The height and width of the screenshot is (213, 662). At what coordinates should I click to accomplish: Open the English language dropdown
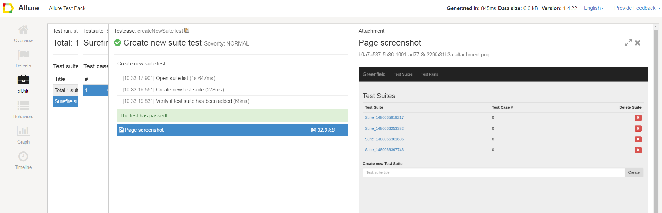(594, 8)
